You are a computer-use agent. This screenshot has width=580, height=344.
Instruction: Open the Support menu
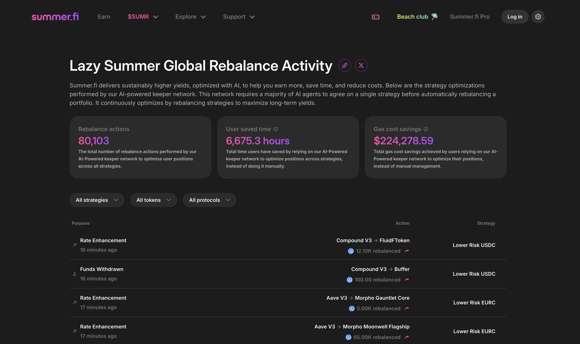[x=239, y=17]
